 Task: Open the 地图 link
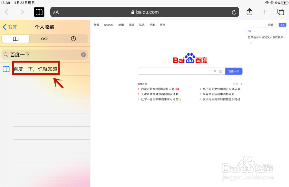[x=121, y=25]
